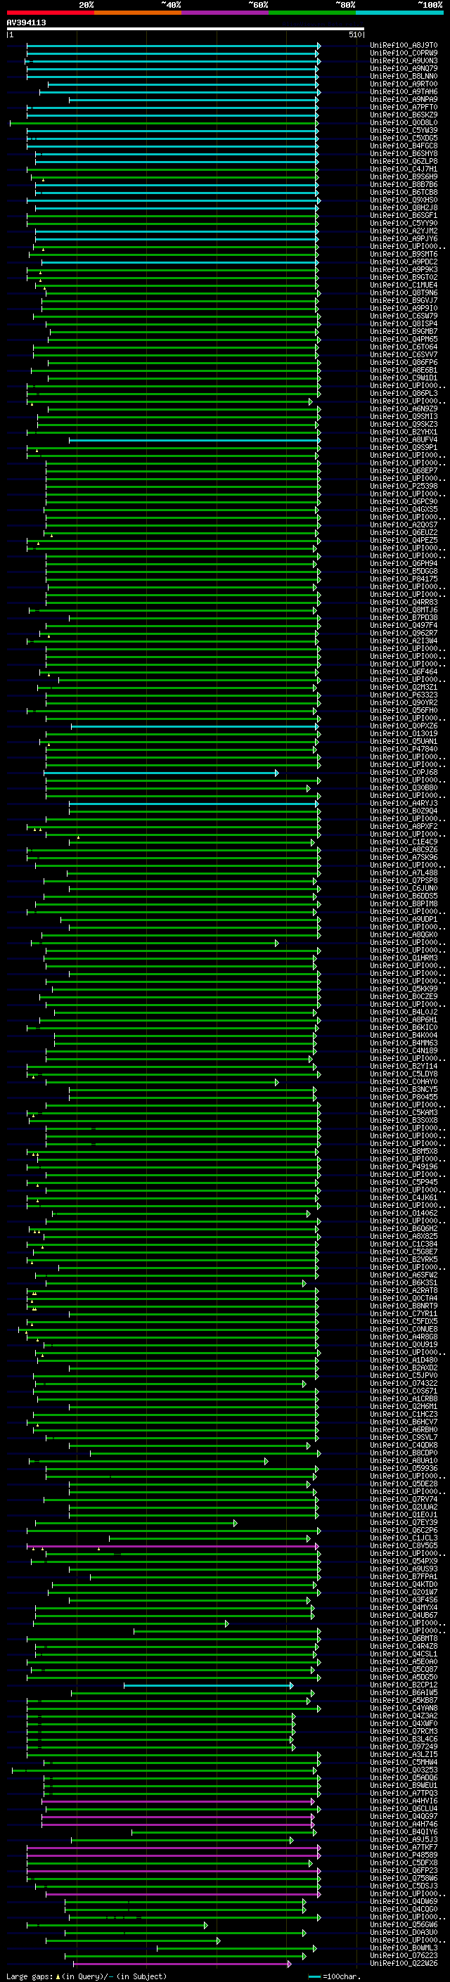
Task: Open hit UniRef100_A9NPA9
Action: tap(404, 100)
